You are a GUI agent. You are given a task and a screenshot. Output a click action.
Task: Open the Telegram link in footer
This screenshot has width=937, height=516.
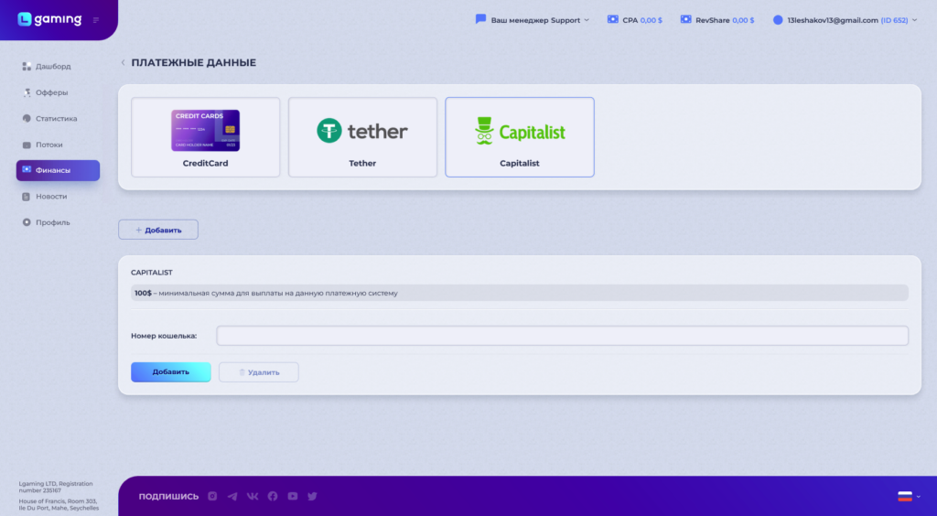[x=232, y=496]
